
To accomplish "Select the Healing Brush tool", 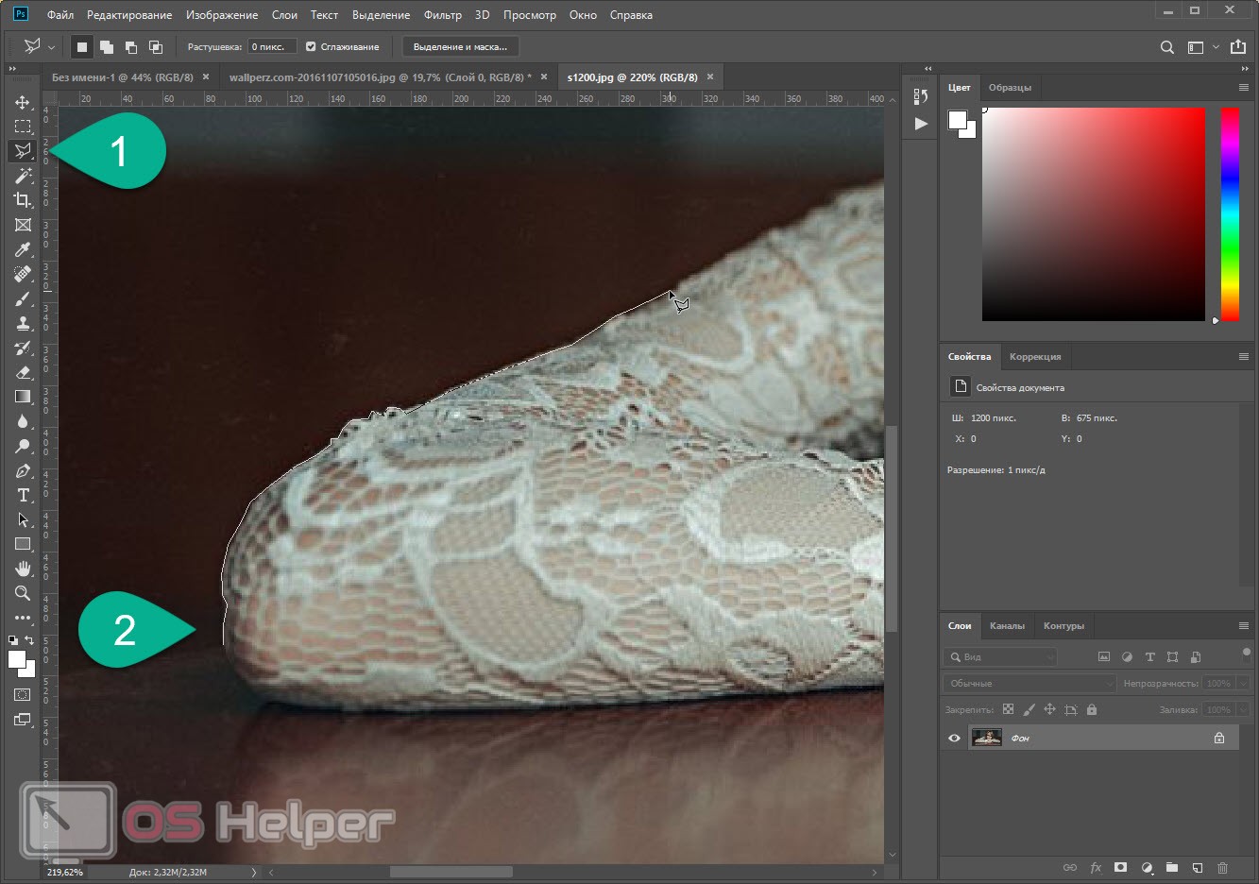I will pos(23,274).
